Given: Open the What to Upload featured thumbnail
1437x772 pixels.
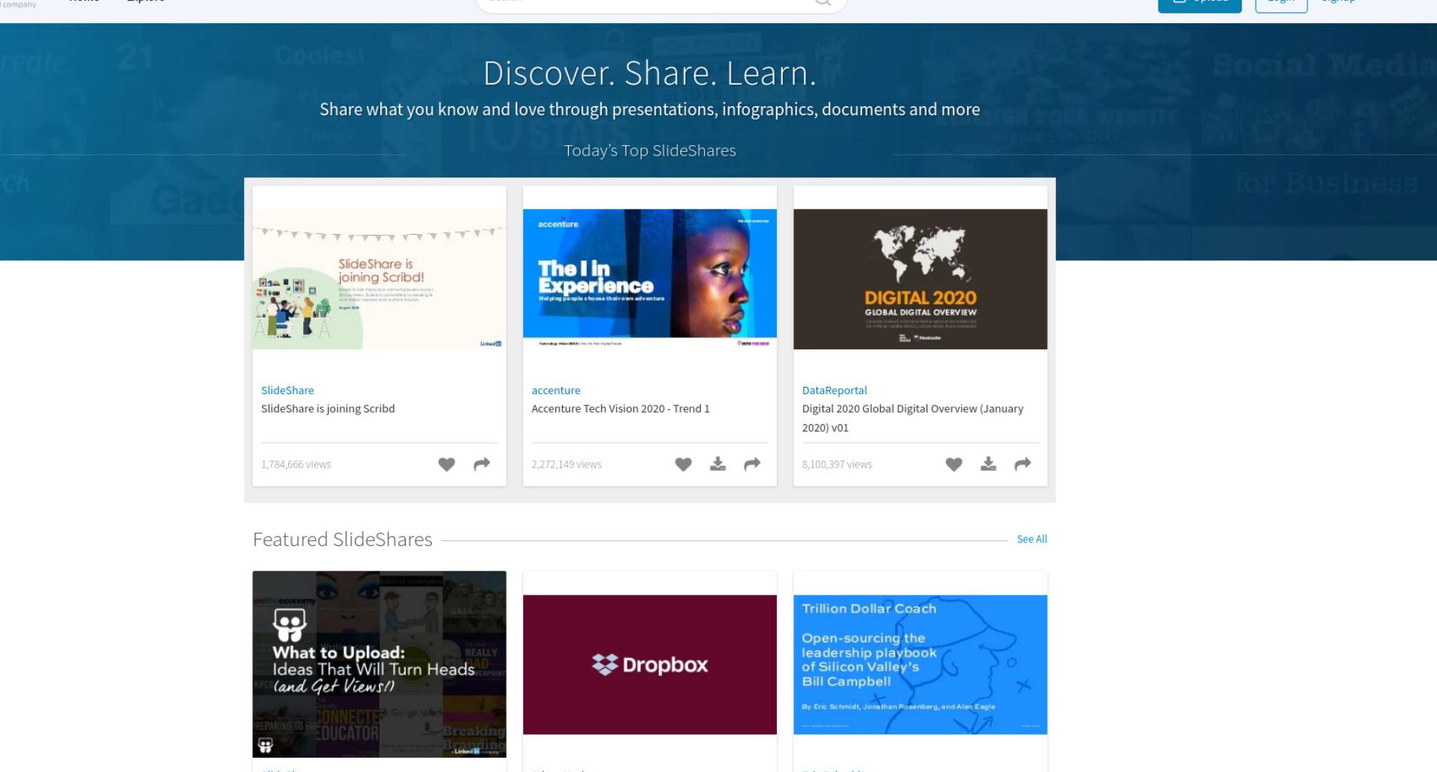Looking at the screenshot, I should point(379,664).
